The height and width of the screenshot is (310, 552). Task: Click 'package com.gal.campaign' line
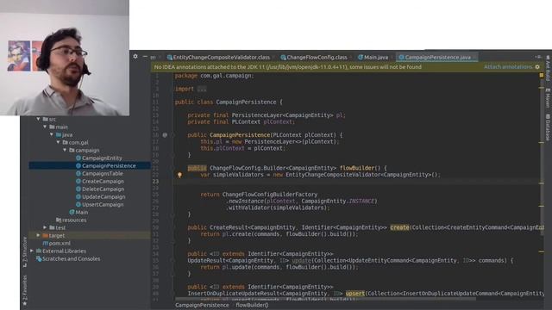click(x=214, y=76)
